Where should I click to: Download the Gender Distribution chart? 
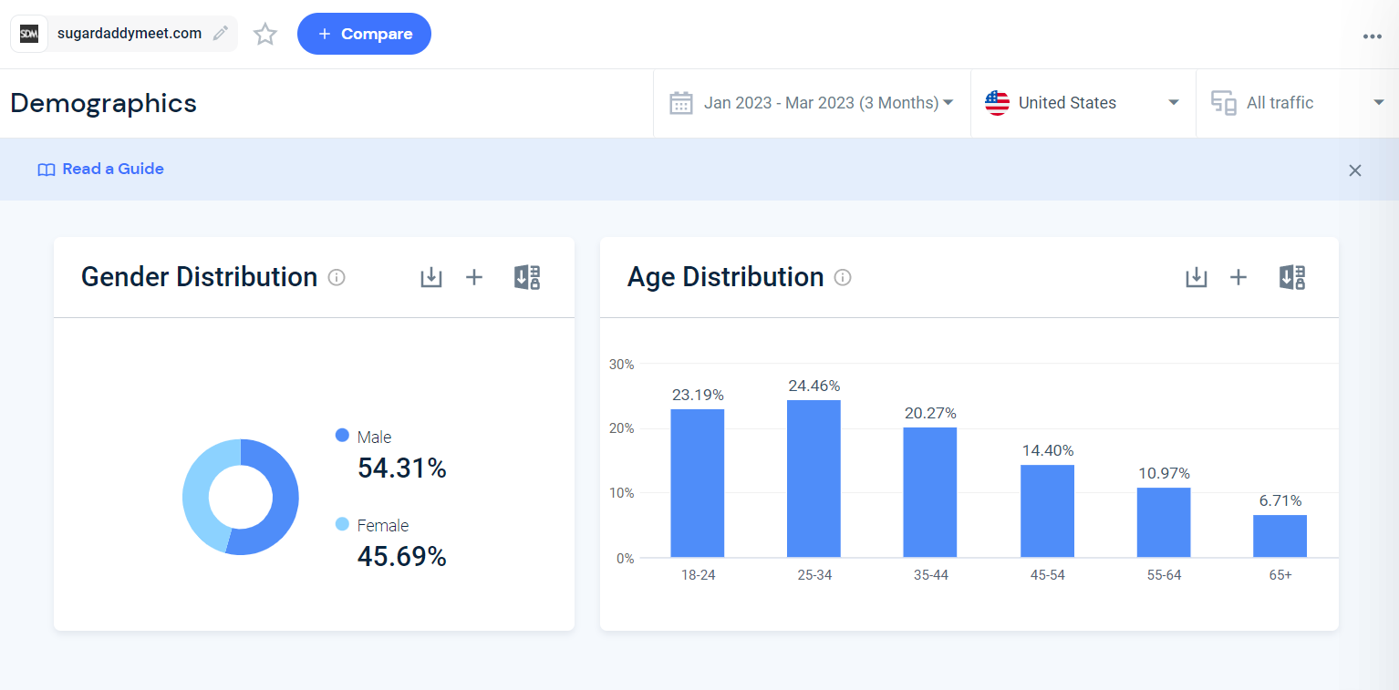pyautogui.click(x=430, y=277)
